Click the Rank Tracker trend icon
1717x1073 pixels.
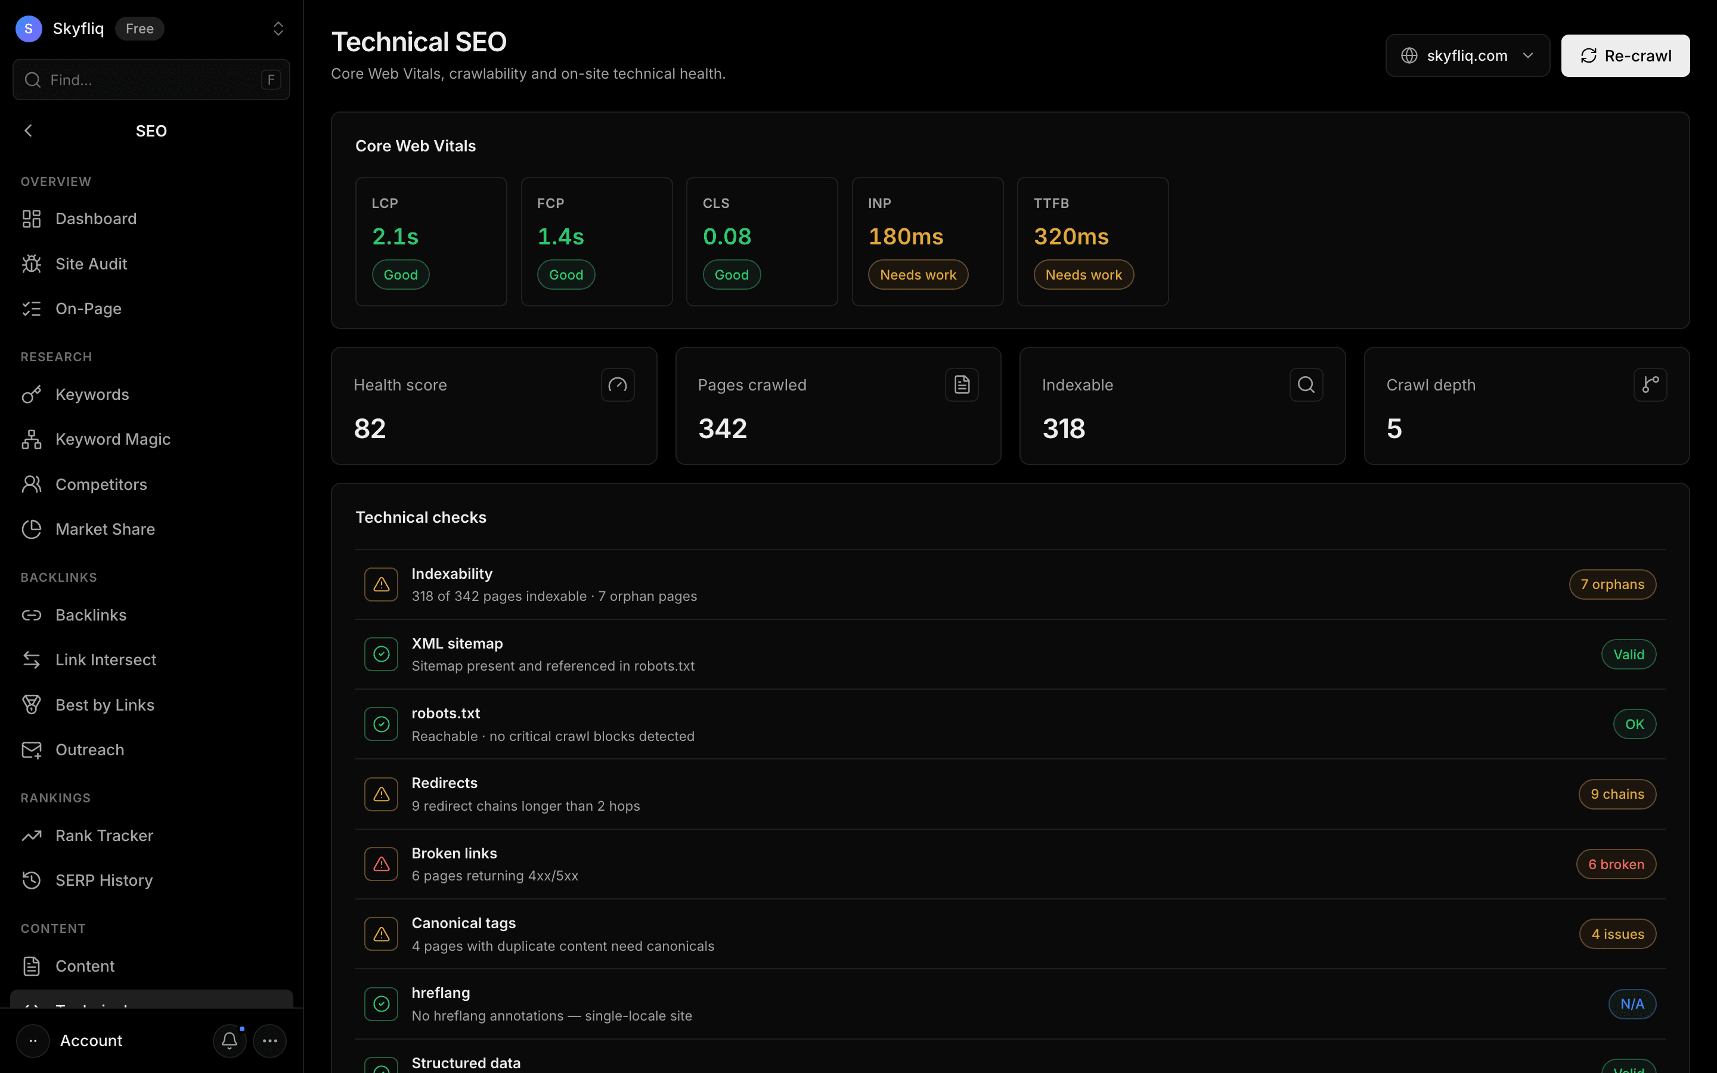click(x=31, y=836)
